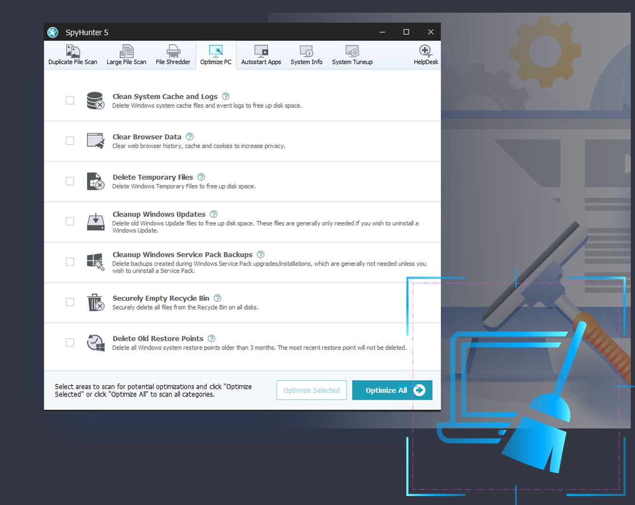The width and height of the screenshot is (635, 505).
Task: Select the Duplicate File Scan tool
Action: pyautogui.click(x=72, y=54)
